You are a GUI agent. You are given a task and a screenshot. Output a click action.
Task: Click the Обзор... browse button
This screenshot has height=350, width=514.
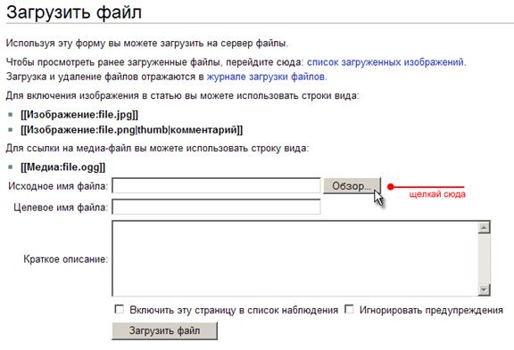352,186
